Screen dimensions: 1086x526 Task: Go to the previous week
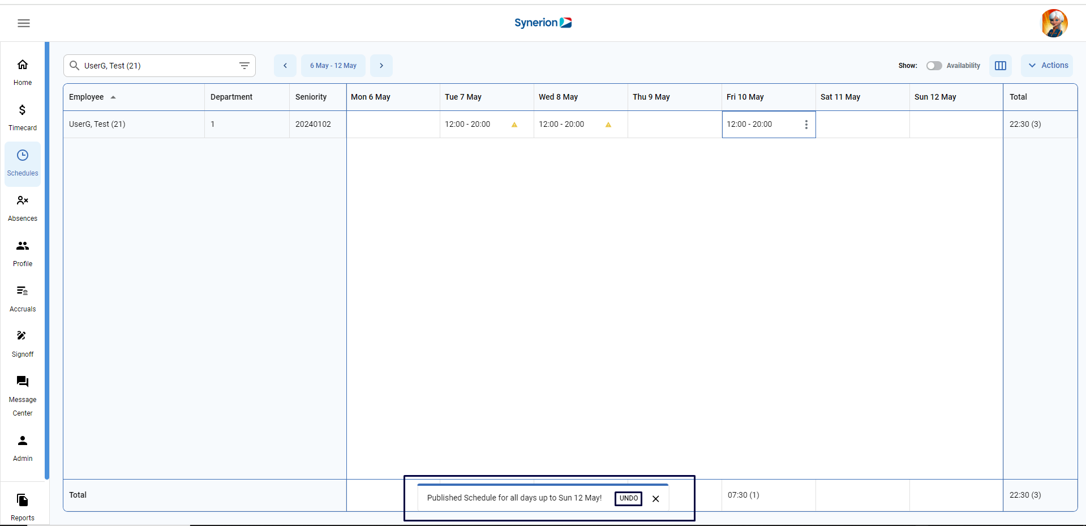tap(285, 66)
